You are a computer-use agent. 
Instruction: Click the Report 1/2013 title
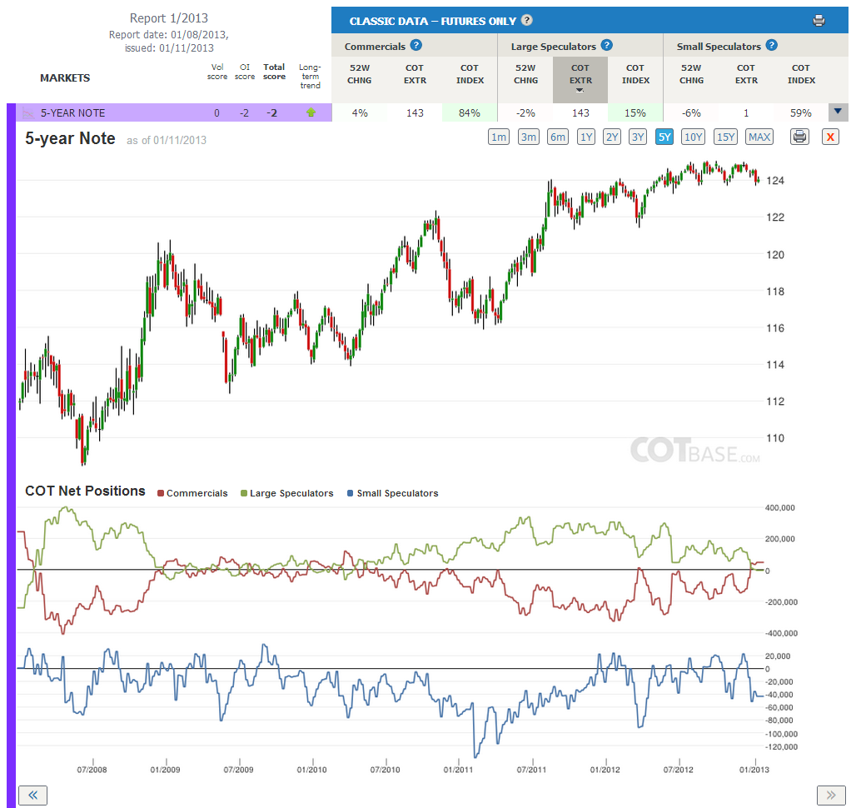coord(169,18)
